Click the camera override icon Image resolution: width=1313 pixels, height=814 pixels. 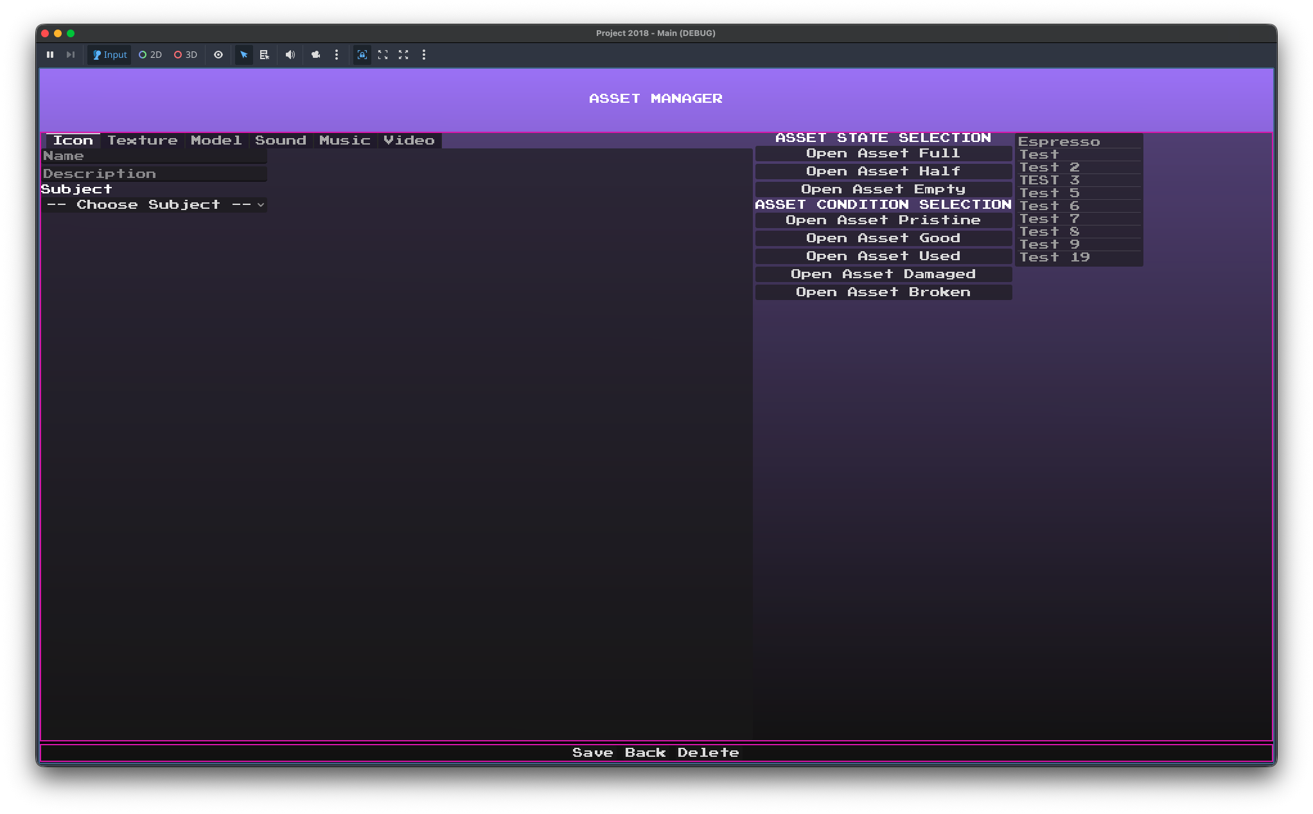315,55
